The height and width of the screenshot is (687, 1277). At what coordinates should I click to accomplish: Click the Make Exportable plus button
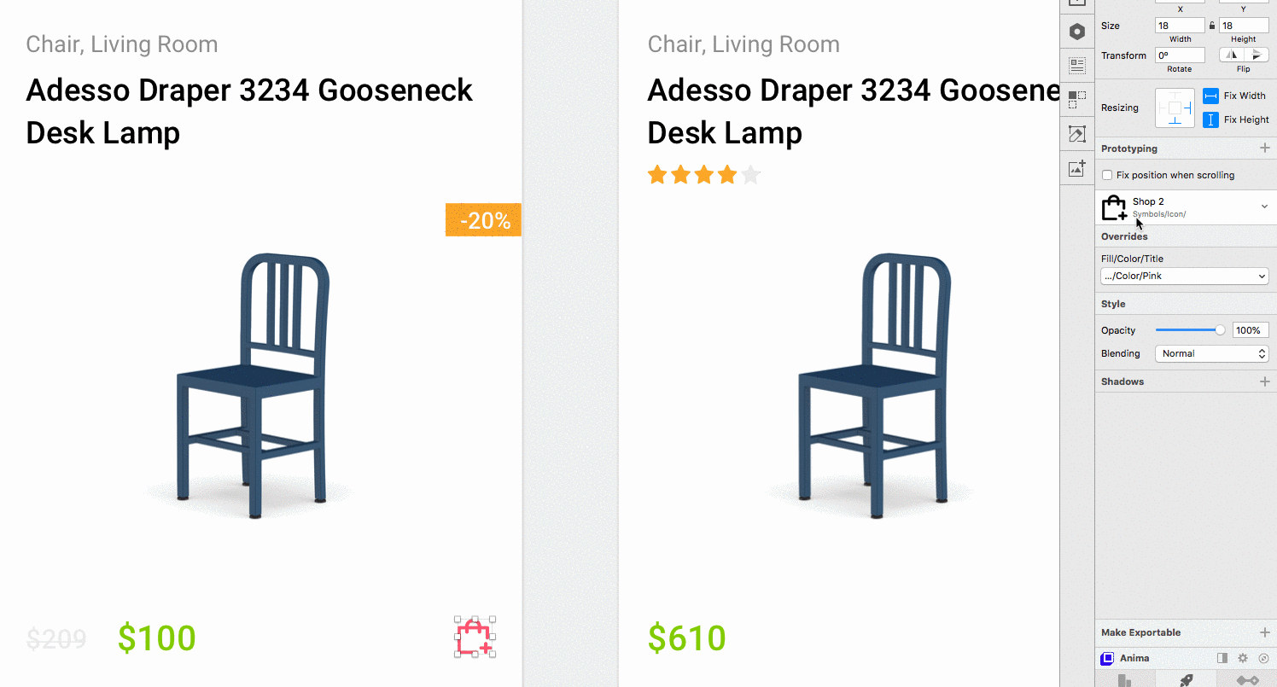pyautogui.click(x=1264, y=632)
